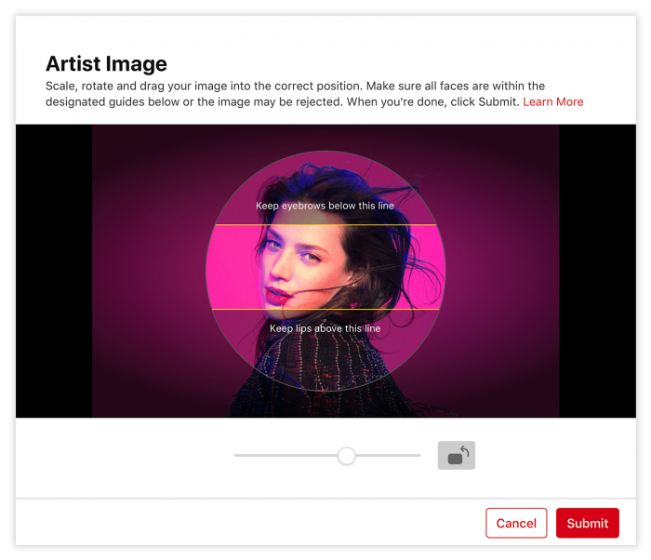Screen dimensions: 651x560
Task: Click the rotate image icon
Action: click(457, 455)
